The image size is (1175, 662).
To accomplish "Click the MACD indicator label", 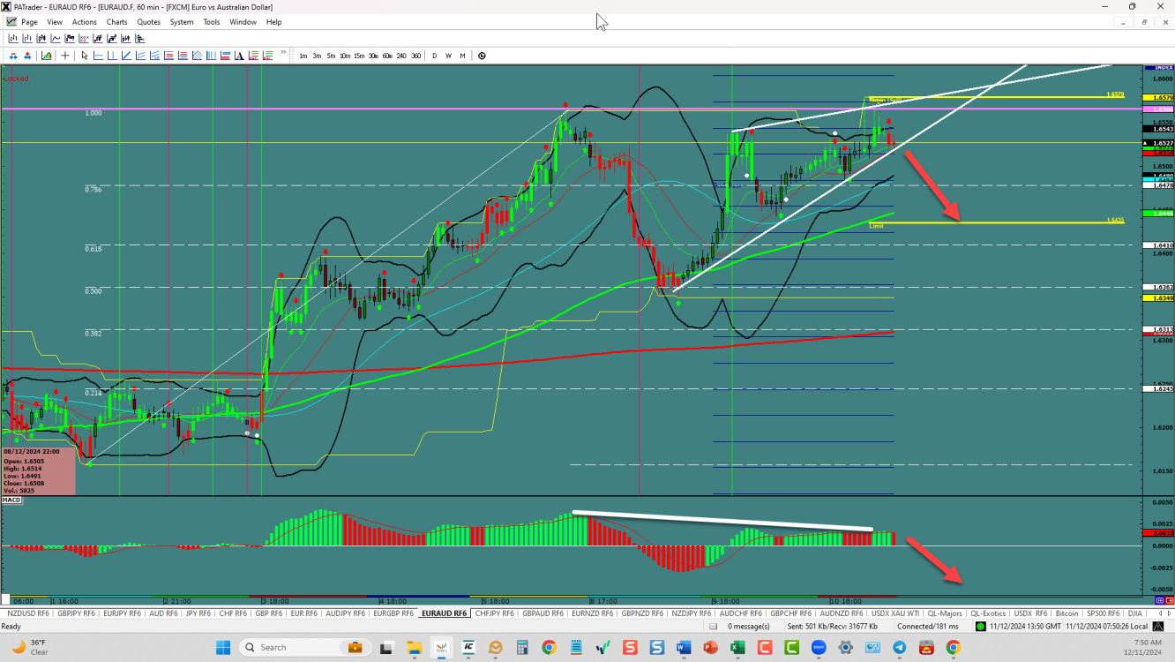I will [11, 500].
